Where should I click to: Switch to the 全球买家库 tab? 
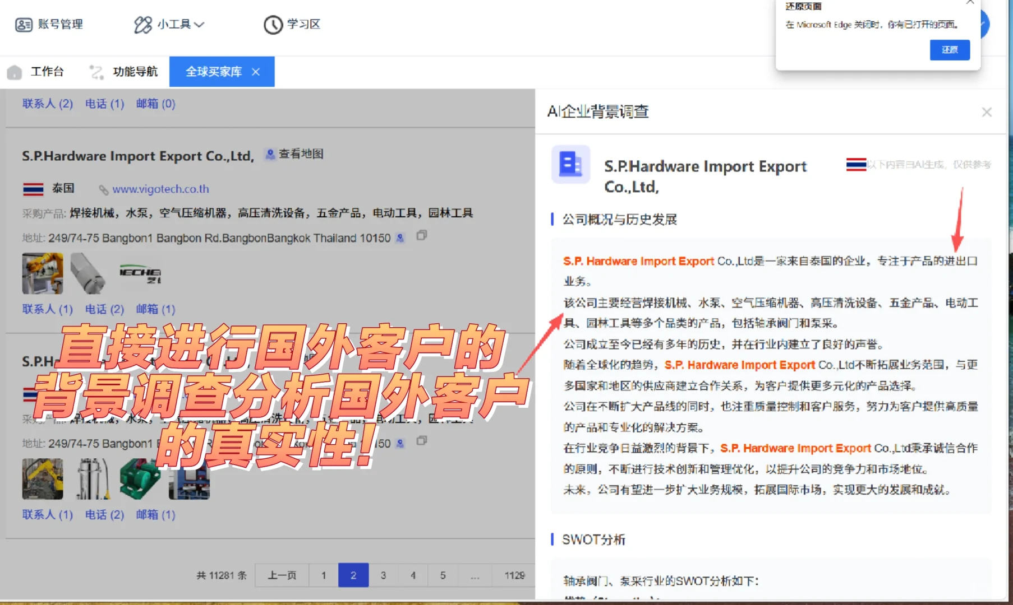pos(213,72)
